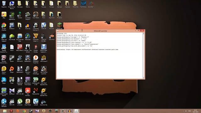Open the Freemake Video Converter shortcut
Image resolution: width=201 pixels, height=113 pixels.
click(x=35, y=38)
